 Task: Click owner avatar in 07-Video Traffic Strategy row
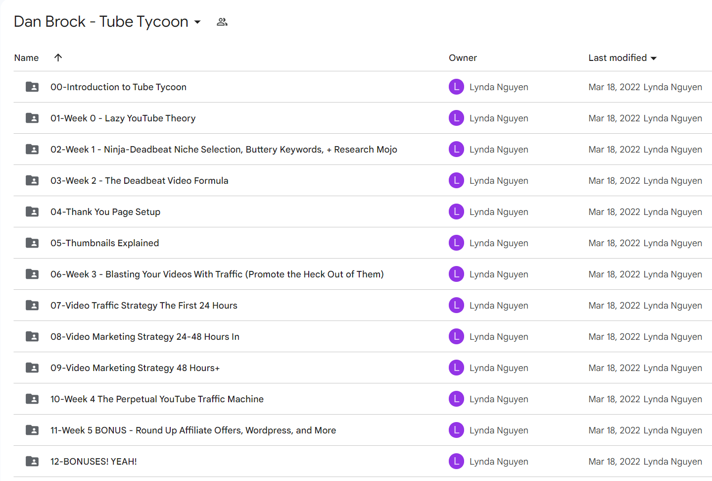pos(456,305)
